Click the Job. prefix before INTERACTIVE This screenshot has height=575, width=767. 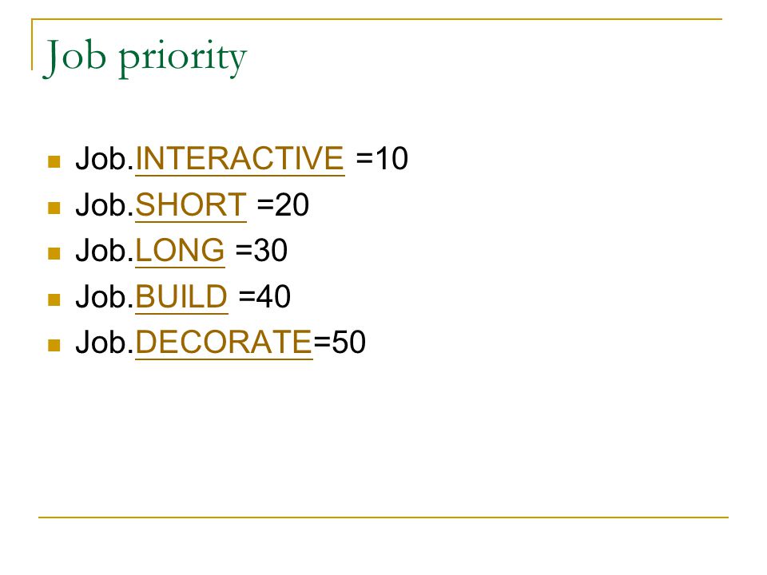tap(105, 158)
